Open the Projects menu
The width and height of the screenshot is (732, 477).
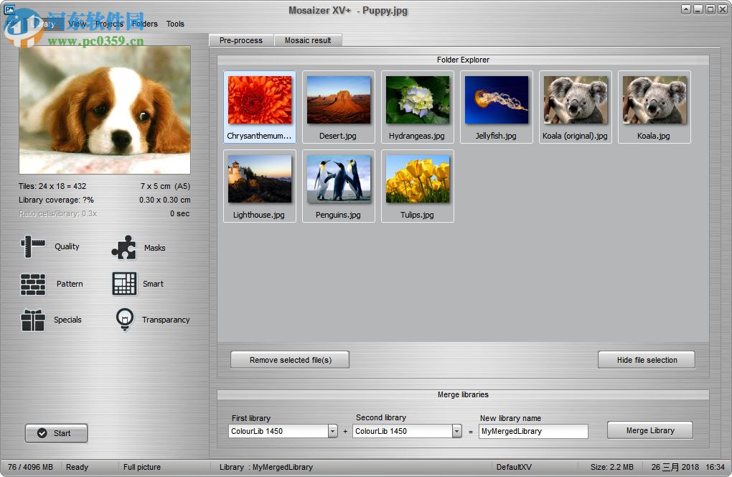(109, 23)
